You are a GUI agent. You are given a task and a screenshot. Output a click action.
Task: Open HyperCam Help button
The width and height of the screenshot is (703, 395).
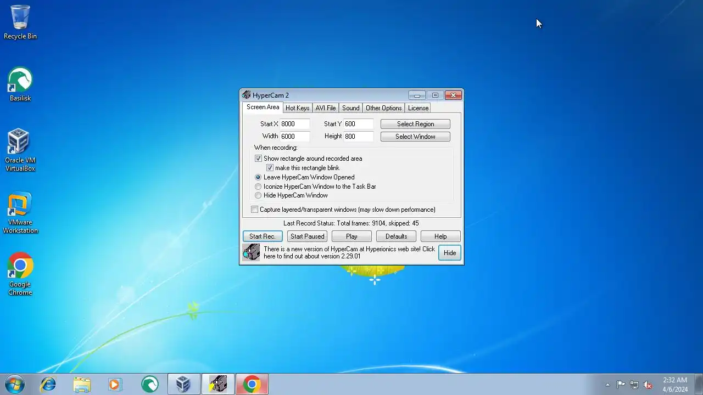point(440,236)
